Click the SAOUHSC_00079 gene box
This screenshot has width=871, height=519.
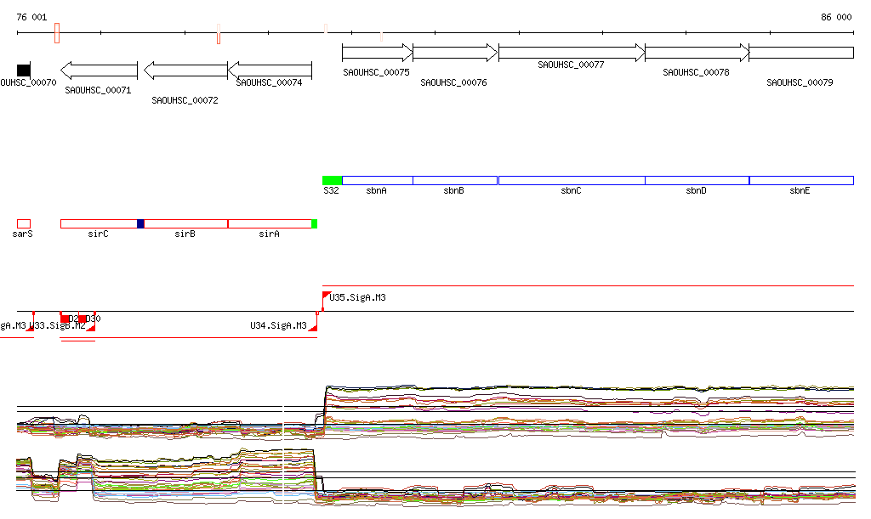pyautogui.click(x=800, y=54)
